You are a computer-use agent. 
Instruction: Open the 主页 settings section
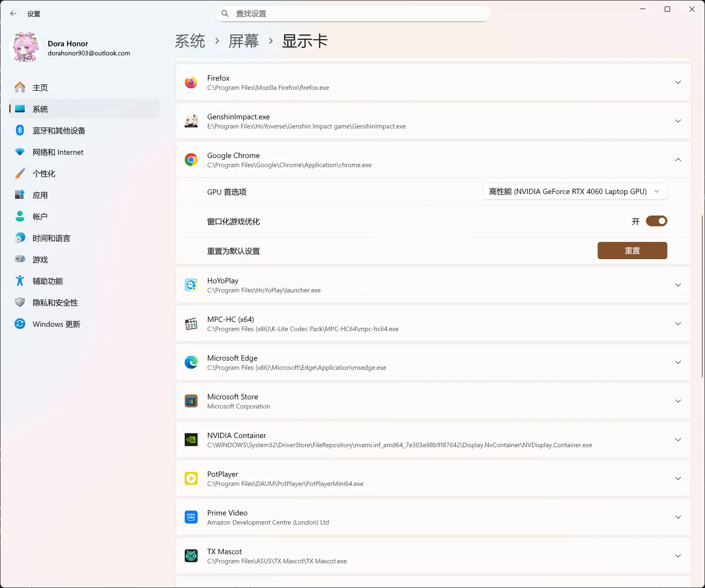(84, 87)
